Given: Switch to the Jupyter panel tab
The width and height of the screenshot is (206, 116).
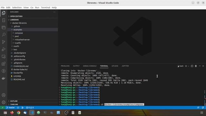Looking at the screenshot, I should point(125,66).
